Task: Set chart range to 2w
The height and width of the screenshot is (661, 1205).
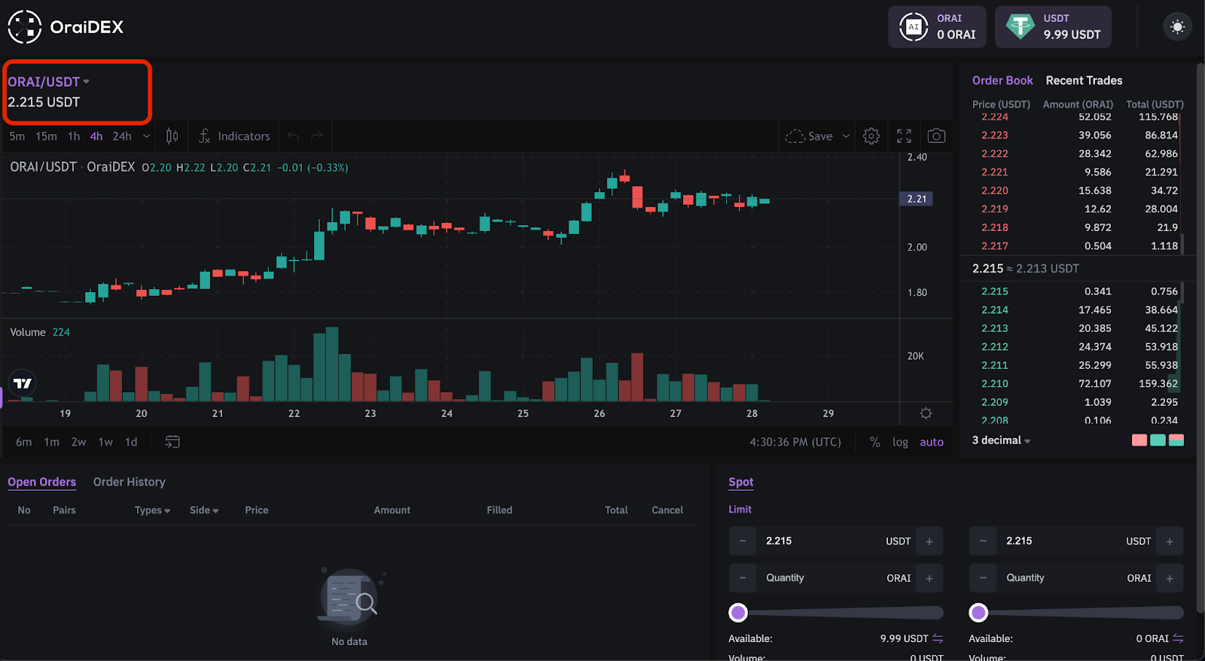Action: (x=78, y=442)
